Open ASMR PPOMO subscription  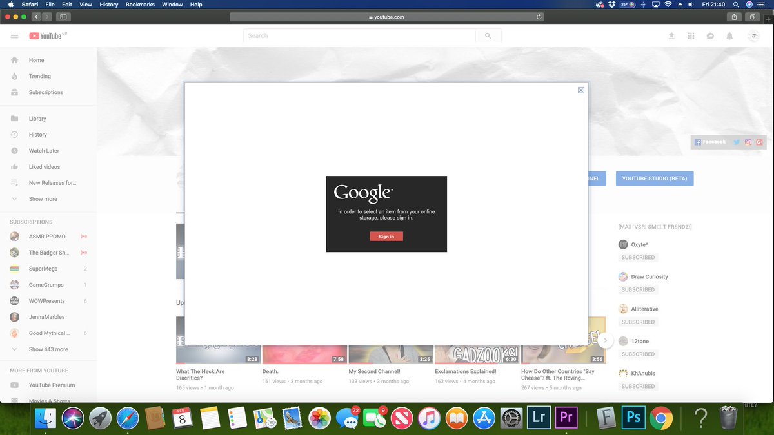48,237
